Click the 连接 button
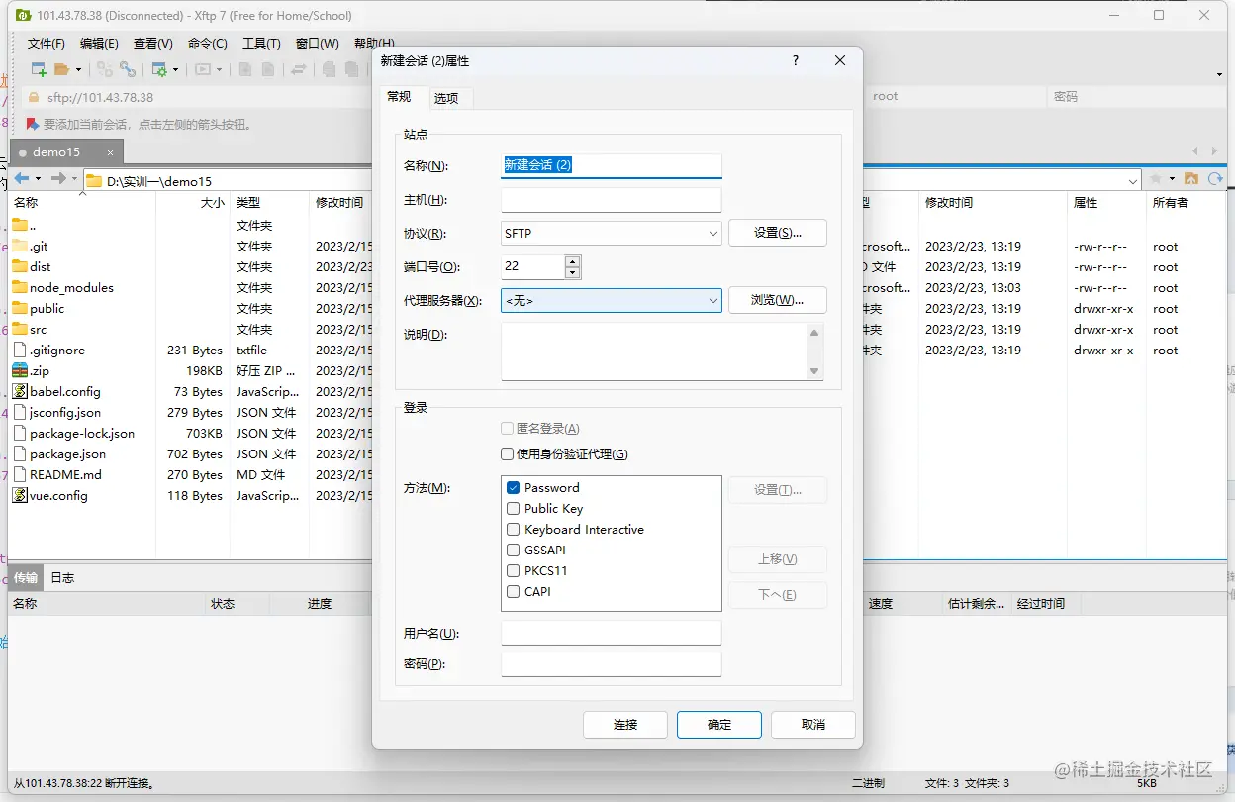 (x=624, y=725)
